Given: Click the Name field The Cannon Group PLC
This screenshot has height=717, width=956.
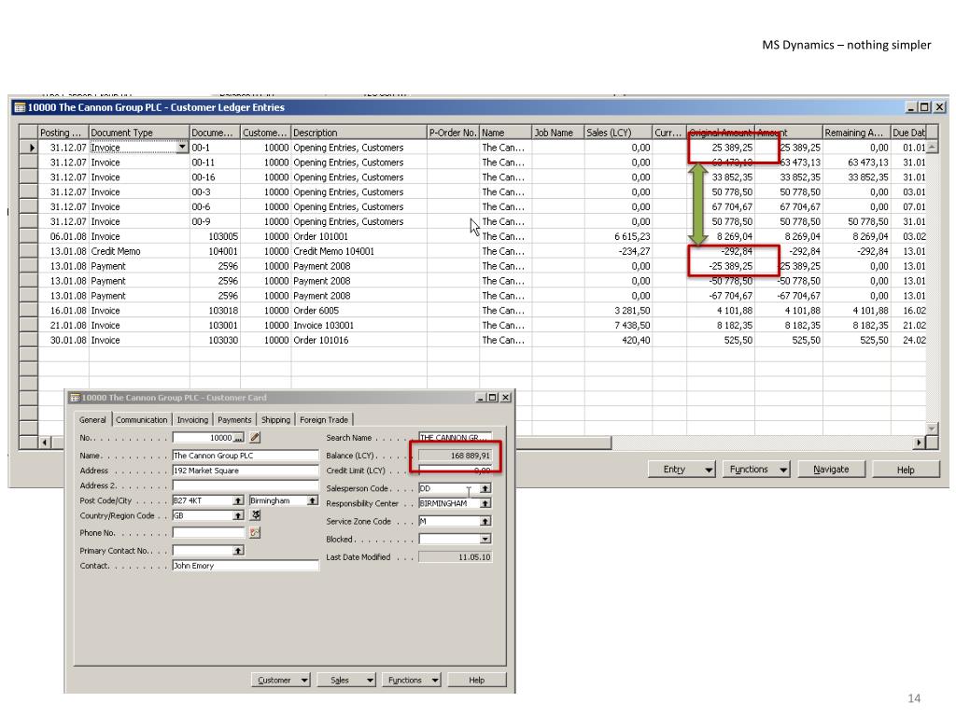Looking at the screenshot, I should pyautogui.click(x=246, y=456).
